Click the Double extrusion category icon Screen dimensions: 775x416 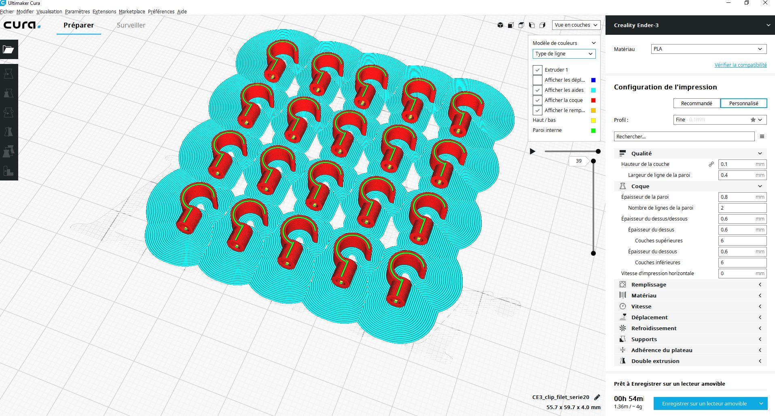click(623, 361)
